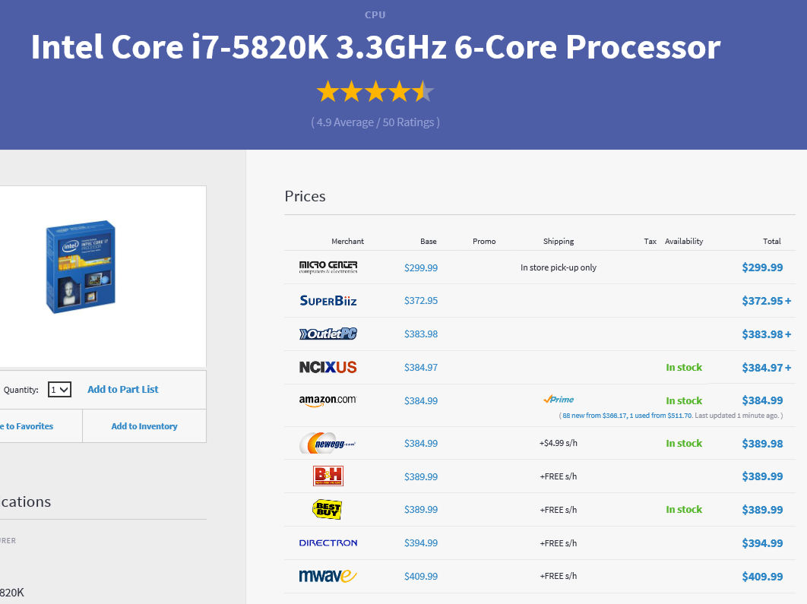Click the Intel processor box image
This screenshot has width=807, height=604.
[81, 267]
